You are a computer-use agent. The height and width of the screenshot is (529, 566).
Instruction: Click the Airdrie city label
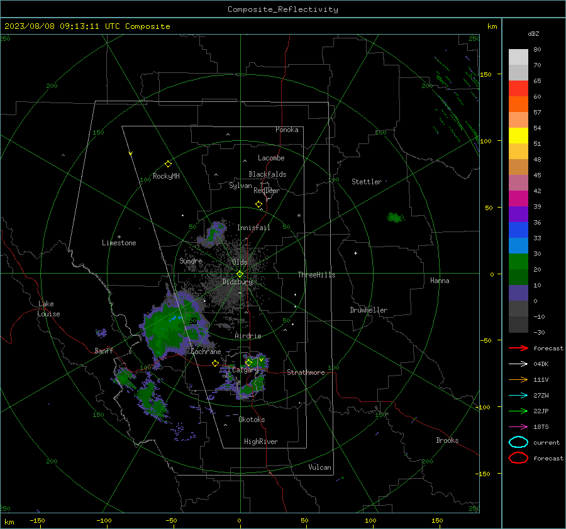click(248, 336)
